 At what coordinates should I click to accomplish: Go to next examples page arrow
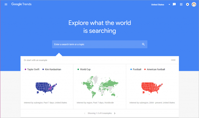click(115, 113)
